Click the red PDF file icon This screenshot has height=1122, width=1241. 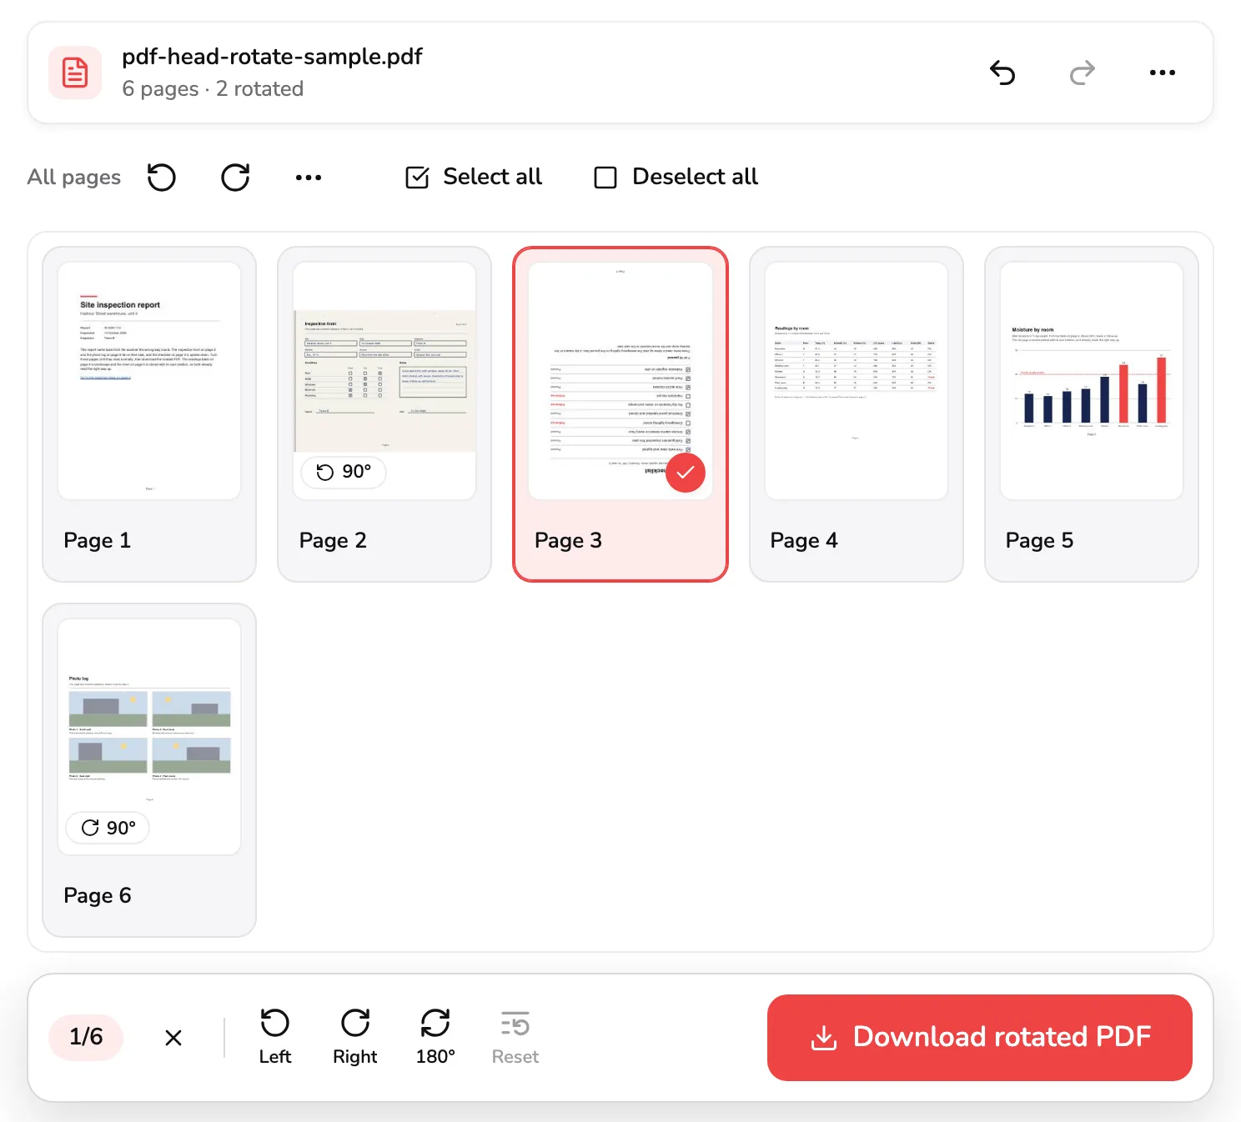pos(75,73)
